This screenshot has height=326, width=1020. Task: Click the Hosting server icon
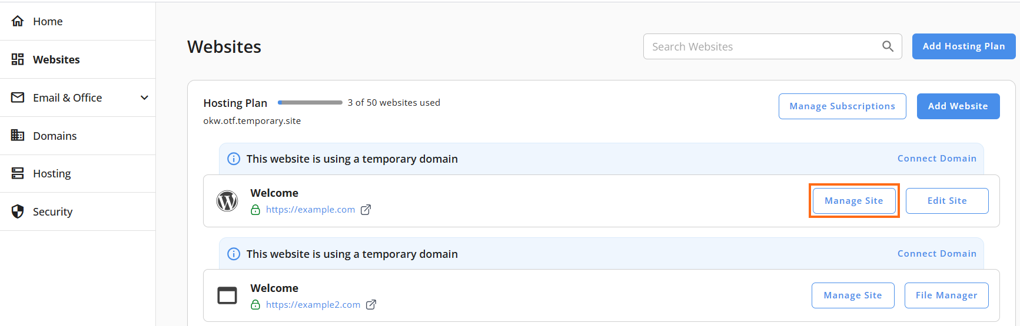pos(18,173)
